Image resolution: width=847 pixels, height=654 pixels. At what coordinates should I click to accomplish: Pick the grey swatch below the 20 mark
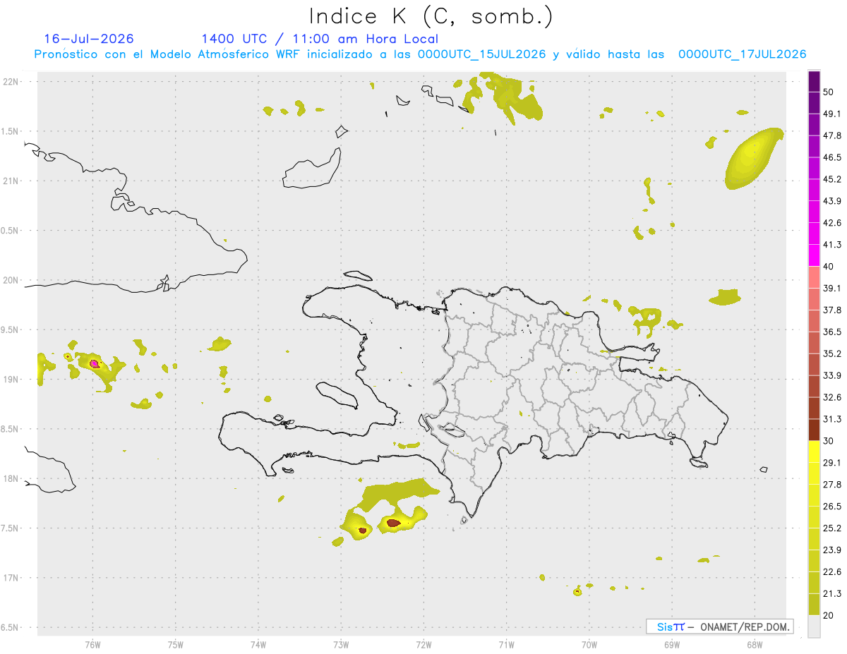pos(814,626)
